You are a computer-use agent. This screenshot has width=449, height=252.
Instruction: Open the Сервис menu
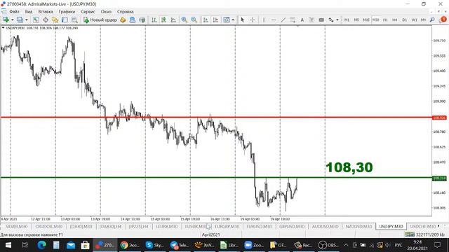88,12
